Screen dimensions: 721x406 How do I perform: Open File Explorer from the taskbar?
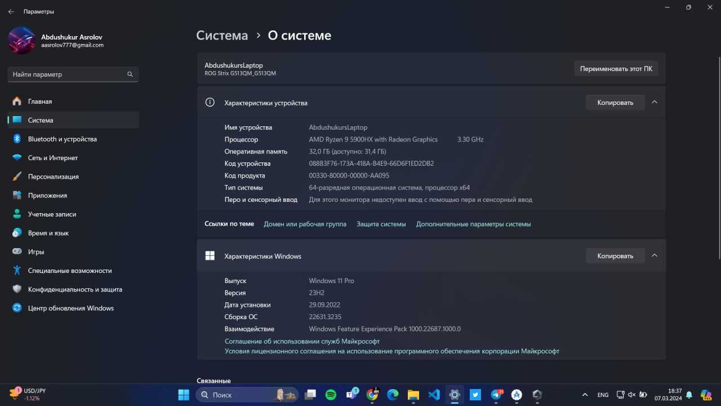click(413, 395)
